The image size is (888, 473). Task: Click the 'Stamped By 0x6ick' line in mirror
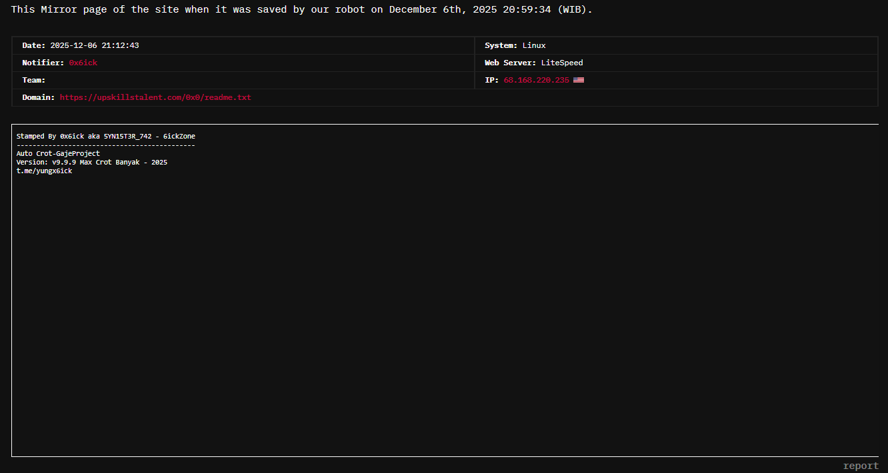tap(105, 137)
